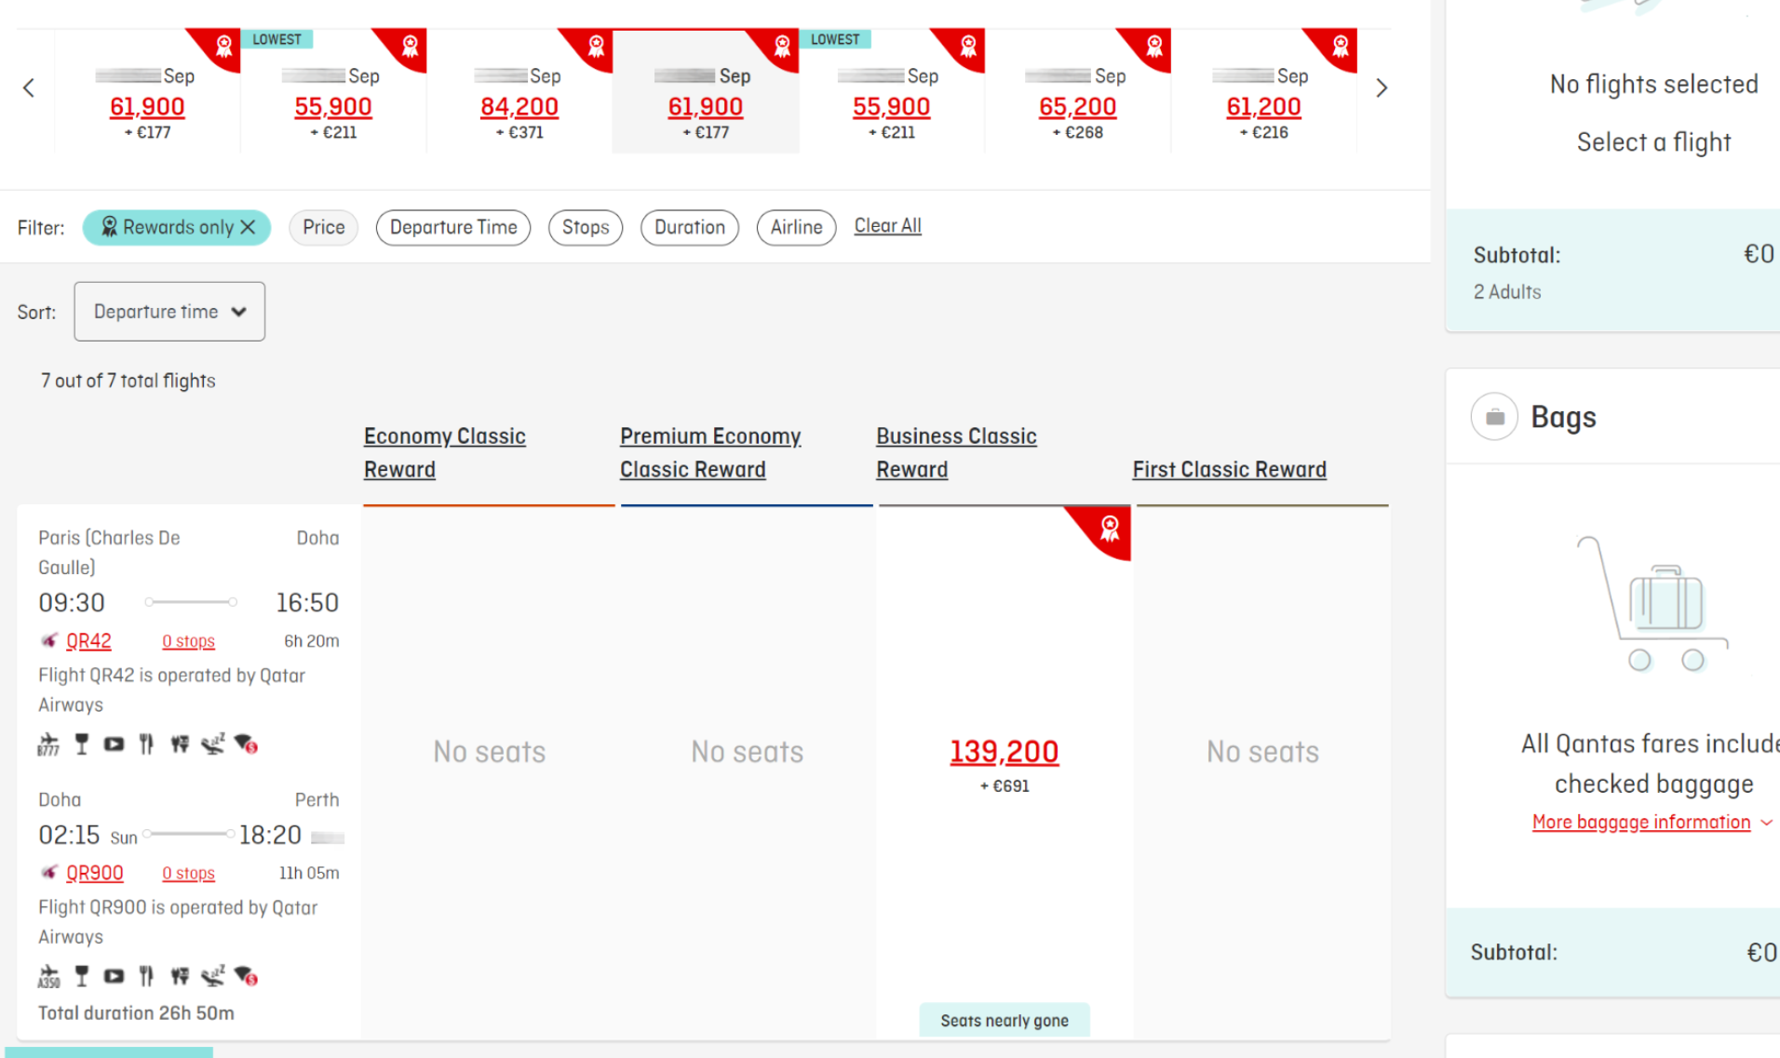The height and width of the screenshot is (1058, 1780).
Task: Click the '7 out of 7 total flights' text
Action: point(128,381)
